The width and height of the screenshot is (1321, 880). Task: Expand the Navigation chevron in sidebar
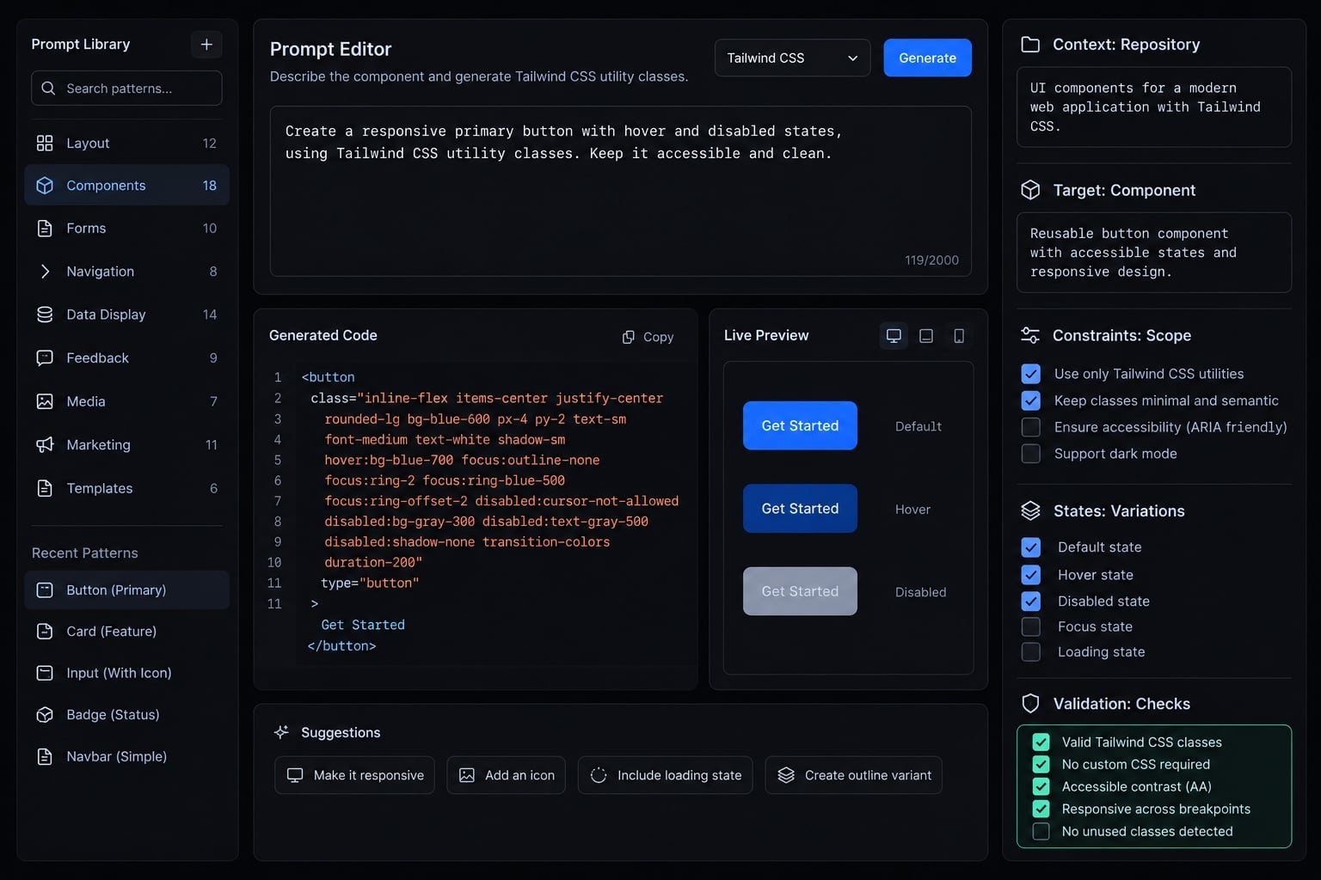click(x=45, y=272)
